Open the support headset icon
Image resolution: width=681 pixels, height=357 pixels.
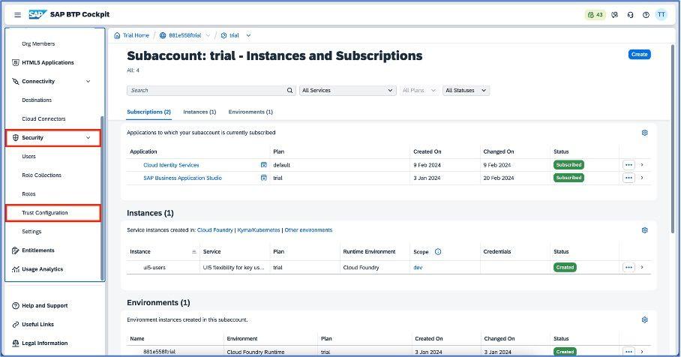(630, 15)
